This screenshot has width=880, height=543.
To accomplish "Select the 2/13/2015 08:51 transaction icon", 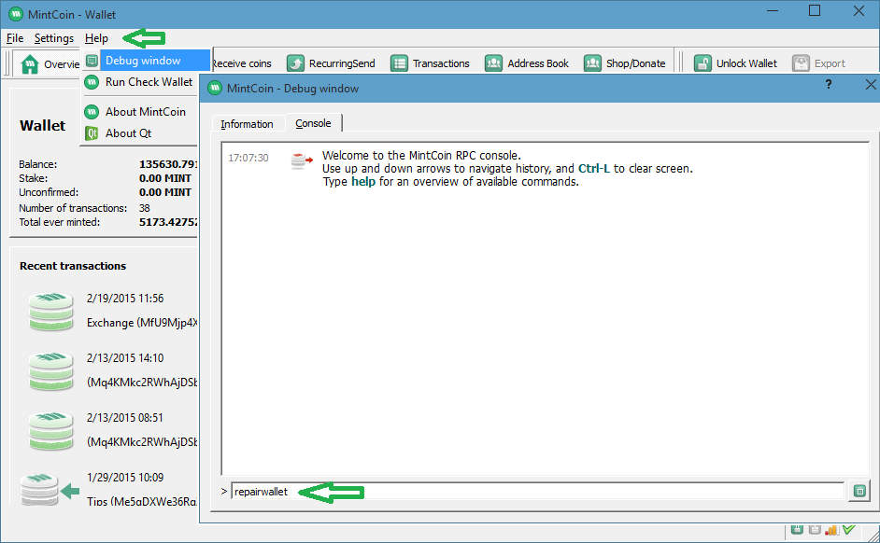I will 51,430.
